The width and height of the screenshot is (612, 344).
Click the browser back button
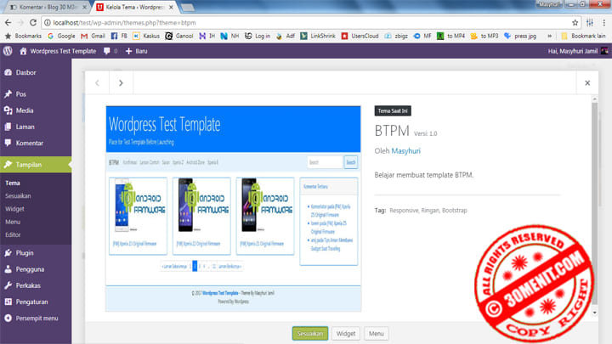tap(8, 23)
